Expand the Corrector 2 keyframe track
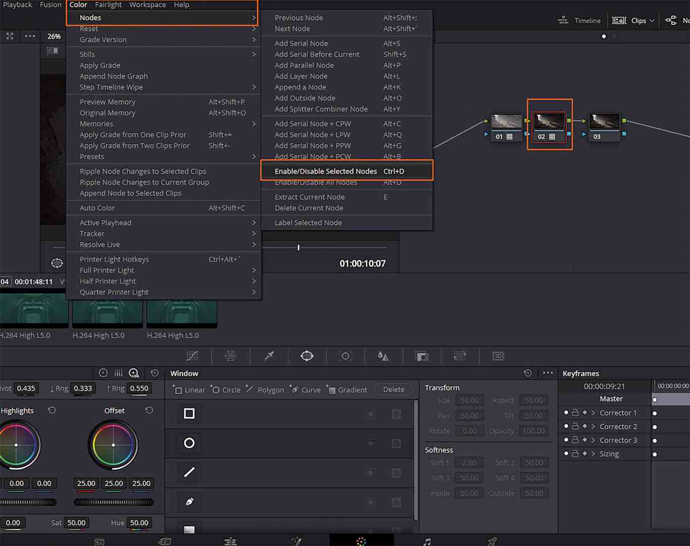This screenshot has height=546, width=690. (x=594, y=427)
